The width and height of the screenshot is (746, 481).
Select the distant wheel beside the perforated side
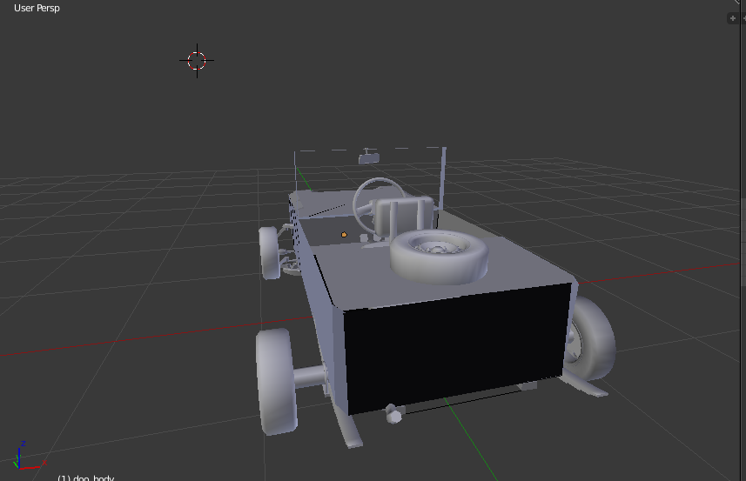(x=270, y=252)
